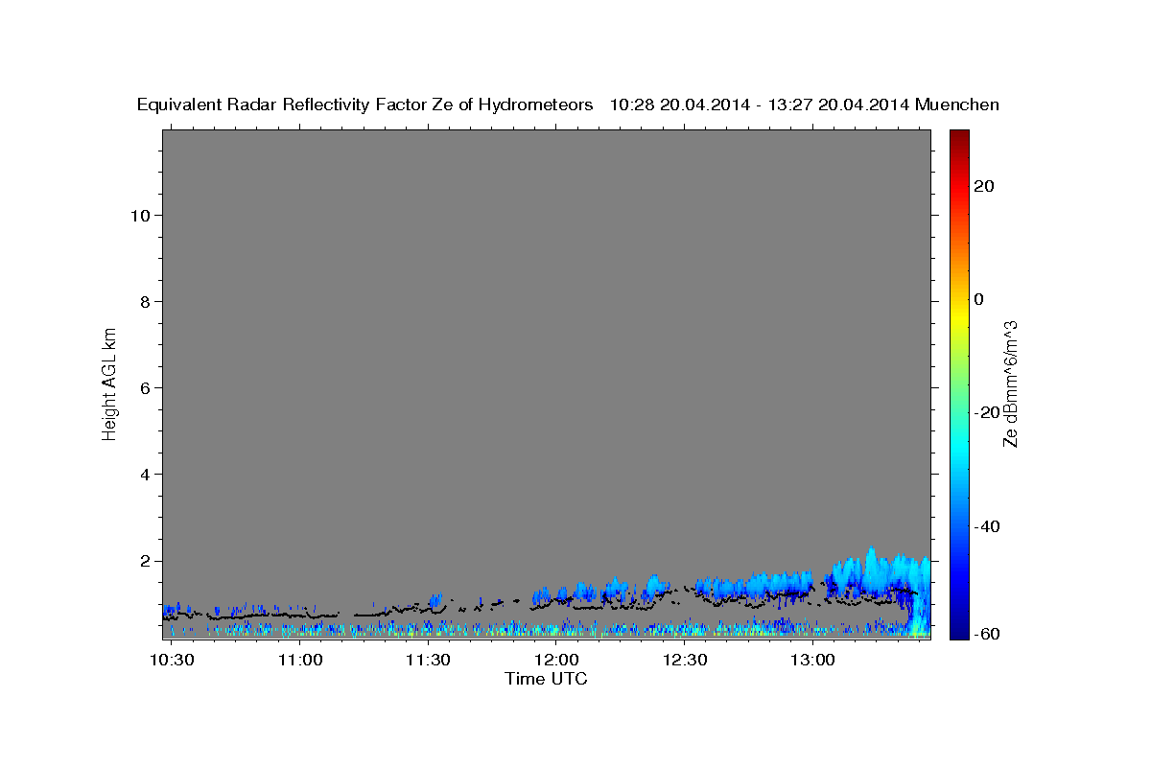The width and height of the screenshot is (1151, 767).
Task: Click the 10 km height tick label
Action: coord(139,216)
